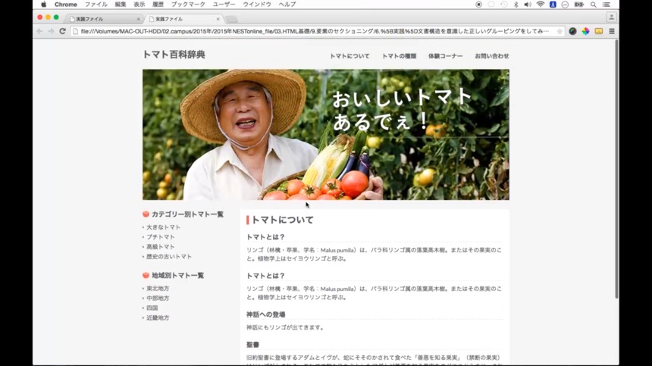Open the ファイル menu
Viewport: 652px width, 366px height.
96,5
